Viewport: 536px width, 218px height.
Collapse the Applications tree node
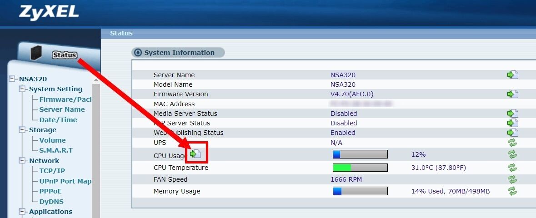[x=23, y=212]
